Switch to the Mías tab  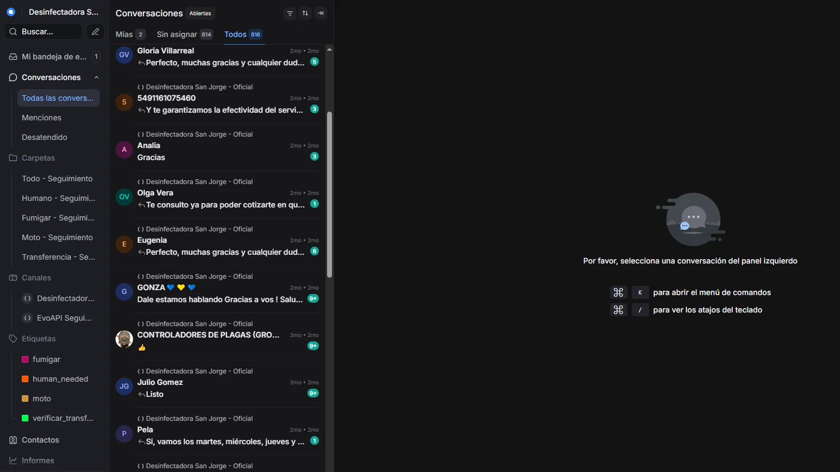(x=131, y=34)
